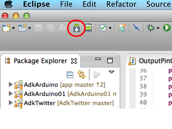Screen dimensions: 172x129
Task: Open the Refactor menu
Action: [121, 4]
